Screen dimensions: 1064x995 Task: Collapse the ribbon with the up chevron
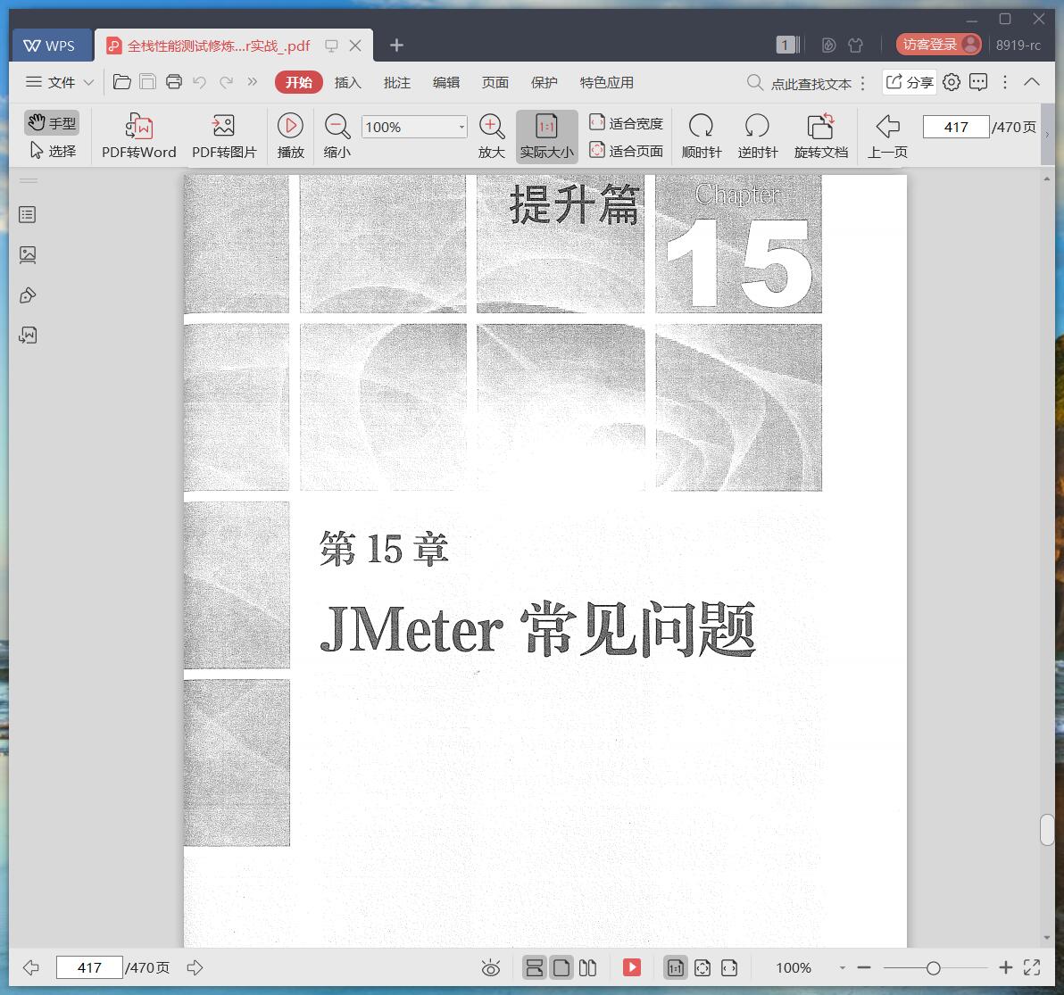[1032, 81]
